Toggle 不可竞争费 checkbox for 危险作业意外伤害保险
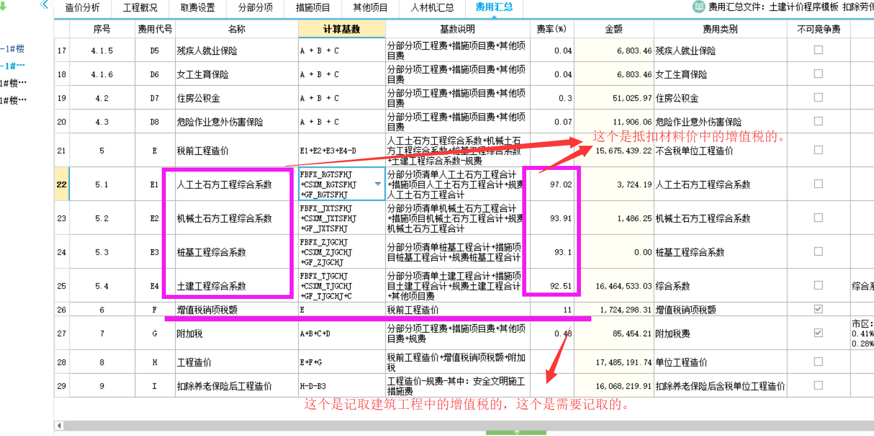 coord(818,121)
